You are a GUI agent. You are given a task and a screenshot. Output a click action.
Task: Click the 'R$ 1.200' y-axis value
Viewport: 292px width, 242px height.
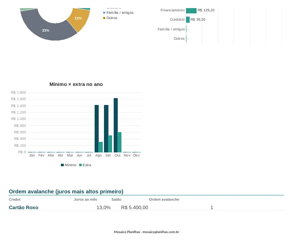point(18,112)
